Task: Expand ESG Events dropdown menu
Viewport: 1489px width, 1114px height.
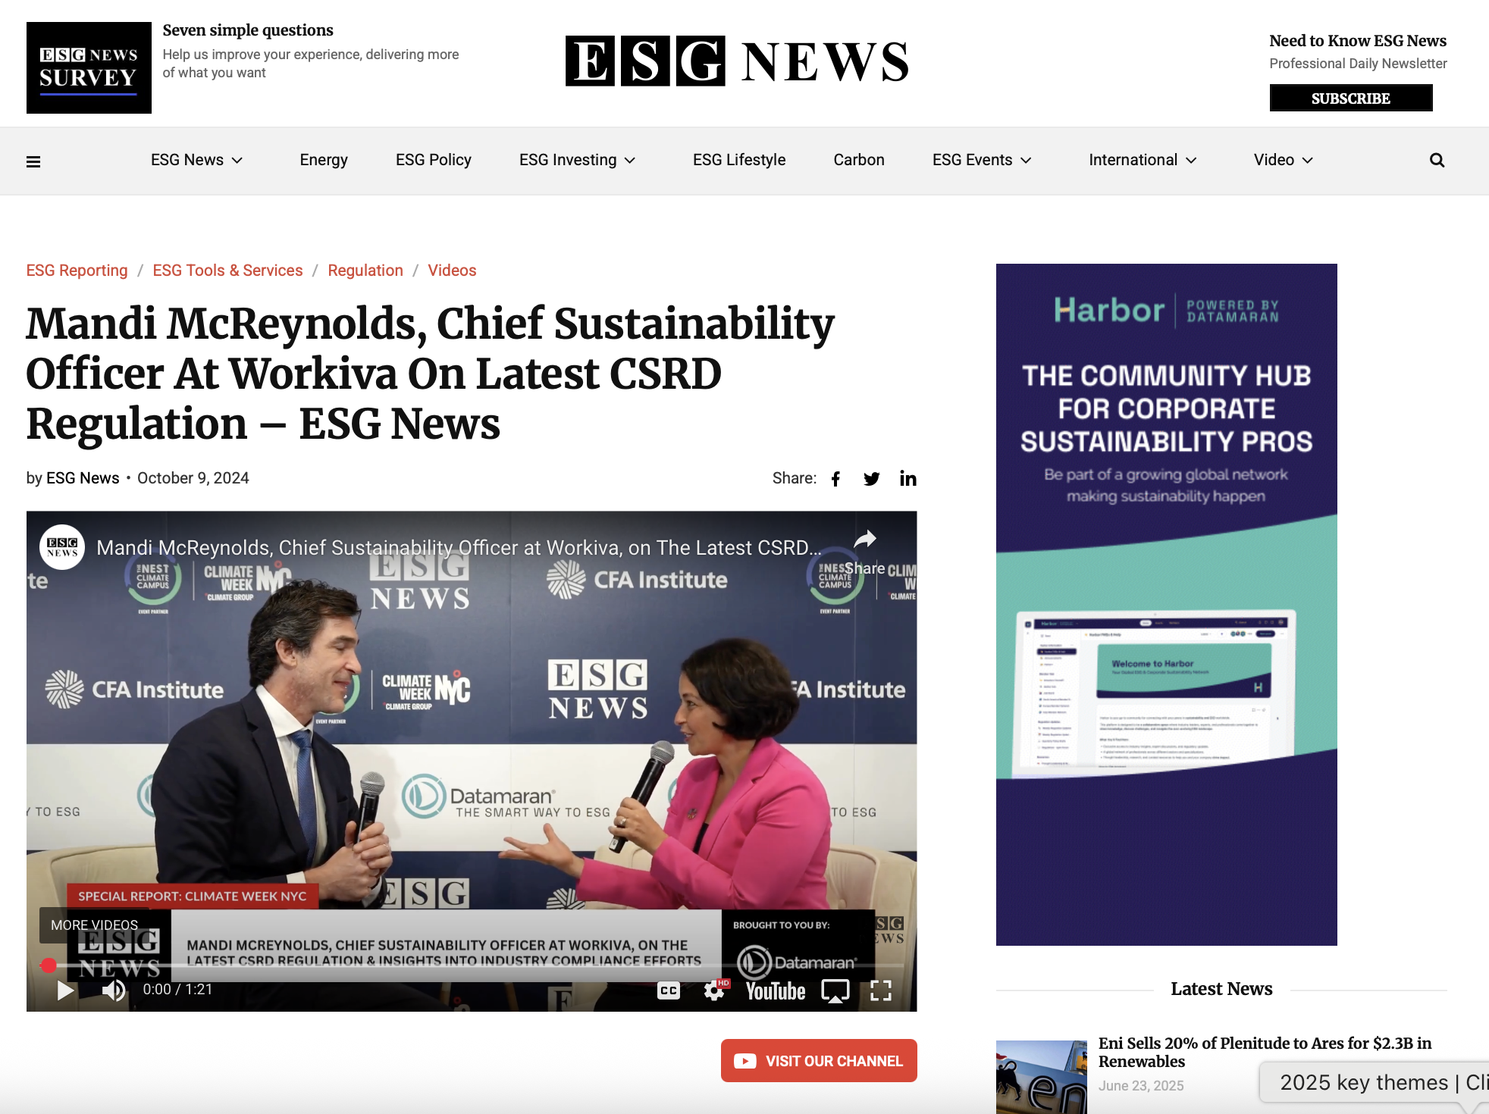Action: [x=982, y=160]
